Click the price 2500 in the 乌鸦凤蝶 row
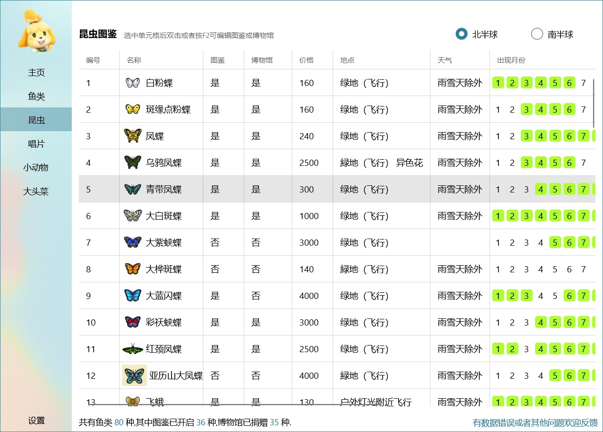This screenshot has width=603, height=432. point(309,163)
